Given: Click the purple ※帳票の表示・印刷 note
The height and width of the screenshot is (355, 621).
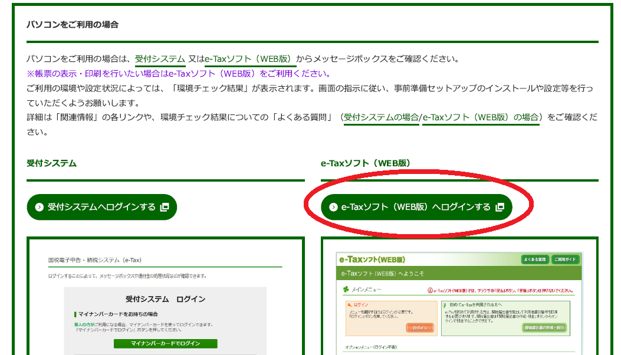Looking at the screenshot, I should point(179,74).
